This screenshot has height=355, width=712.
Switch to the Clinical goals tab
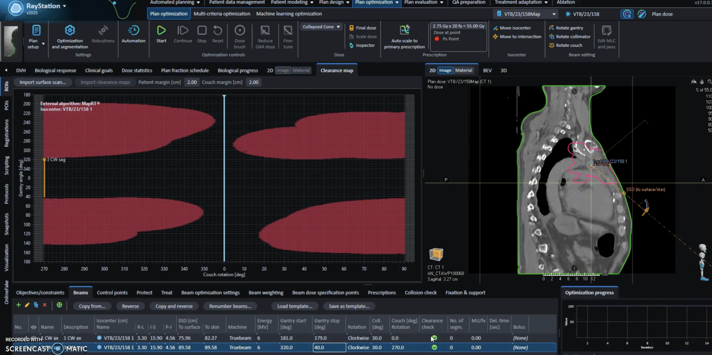point(99,71)
